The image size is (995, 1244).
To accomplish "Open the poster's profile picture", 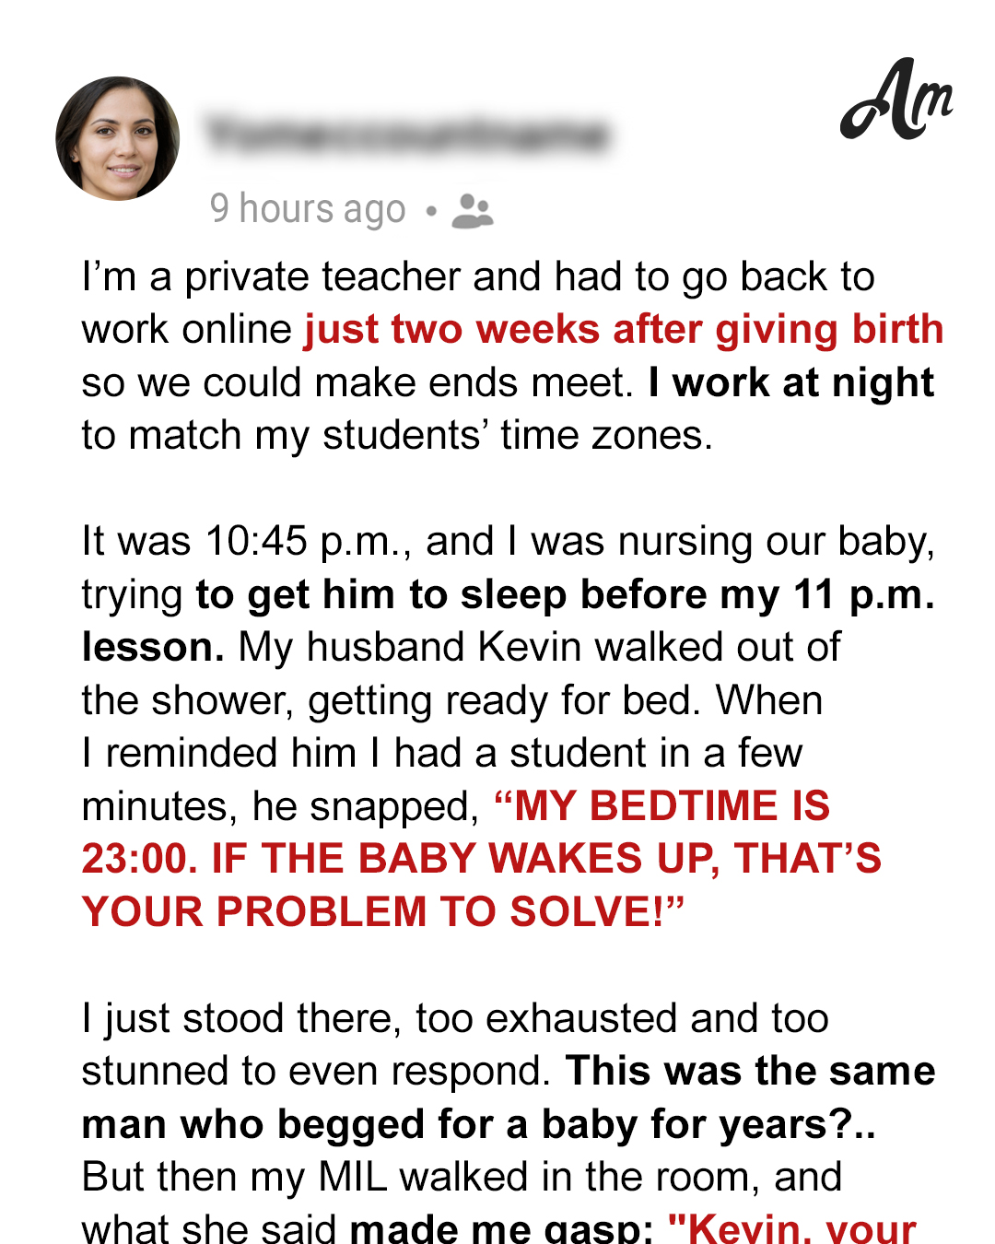I will coord(118,138).
